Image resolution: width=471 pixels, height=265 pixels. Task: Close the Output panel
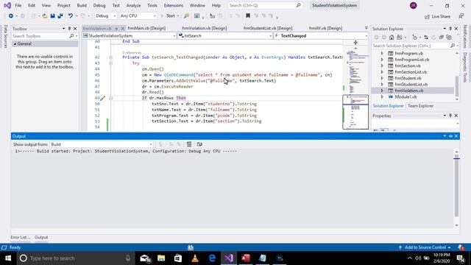(456, 136)
